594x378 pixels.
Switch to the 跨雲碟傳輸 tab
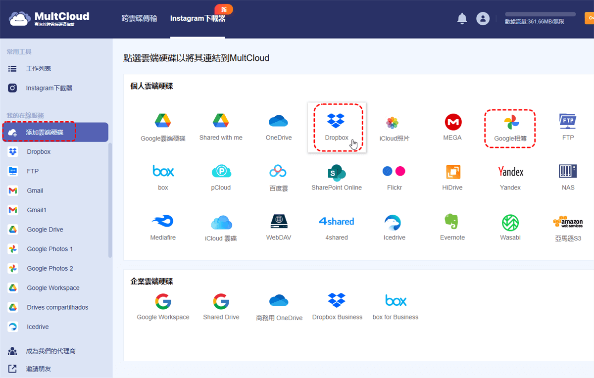(x=139, y=18)
